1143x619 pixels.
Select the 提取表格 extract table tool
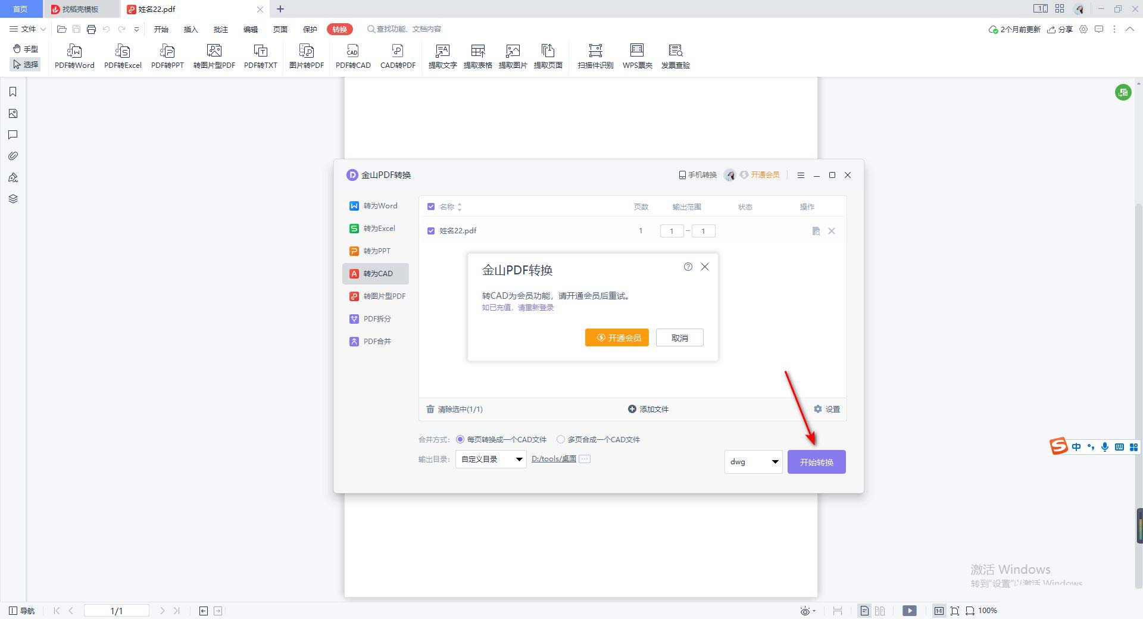[477, 57]
